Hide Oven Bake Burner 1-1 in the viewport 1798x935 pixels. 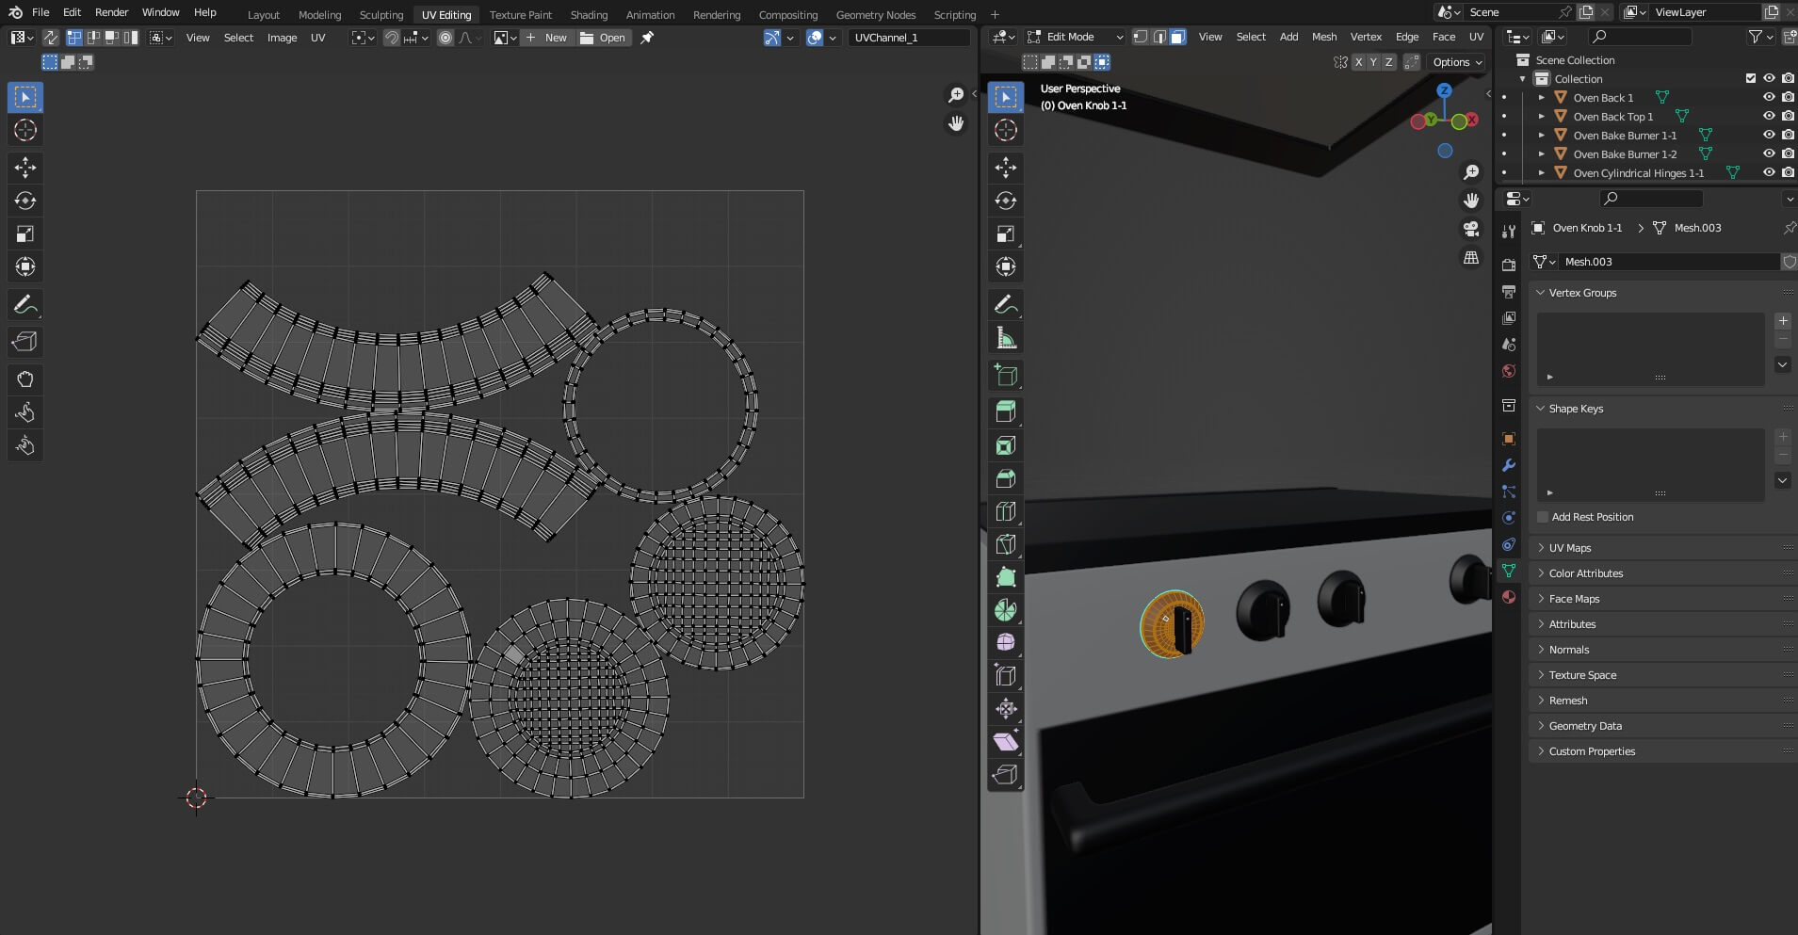tap(1769, 135)
